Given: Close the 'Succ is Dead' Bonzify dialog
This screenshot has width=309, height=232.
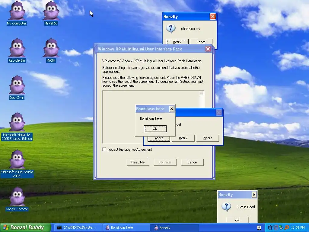Looking at the screenshot, I should click(x=254, y=195).
